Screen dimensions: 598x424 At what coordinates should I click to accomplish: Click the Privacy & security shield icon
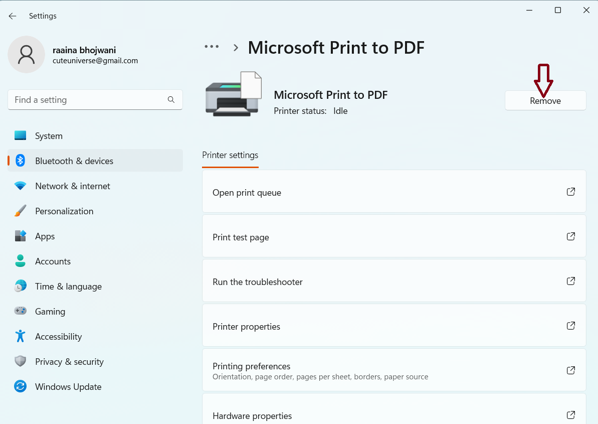point(20,361)
